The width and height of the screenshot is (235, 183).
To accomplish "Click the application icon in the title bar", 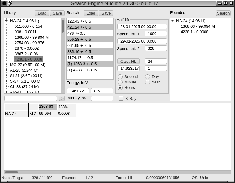I will [x=10, y=3].
